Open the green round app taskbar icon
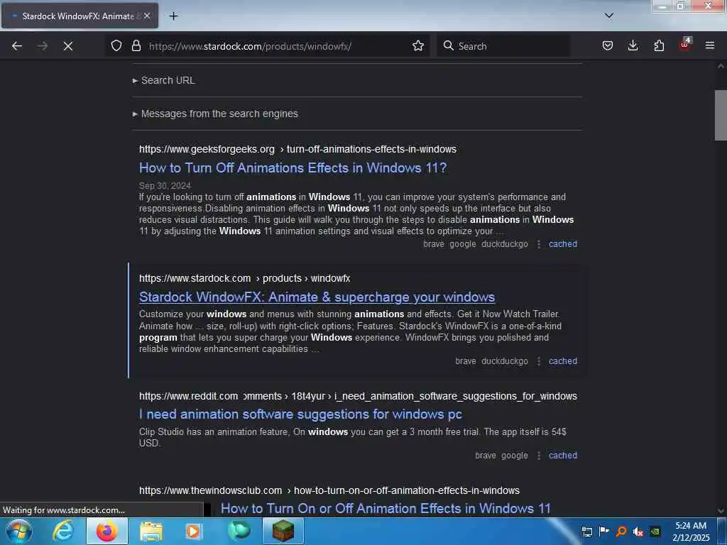 point(239,531)
